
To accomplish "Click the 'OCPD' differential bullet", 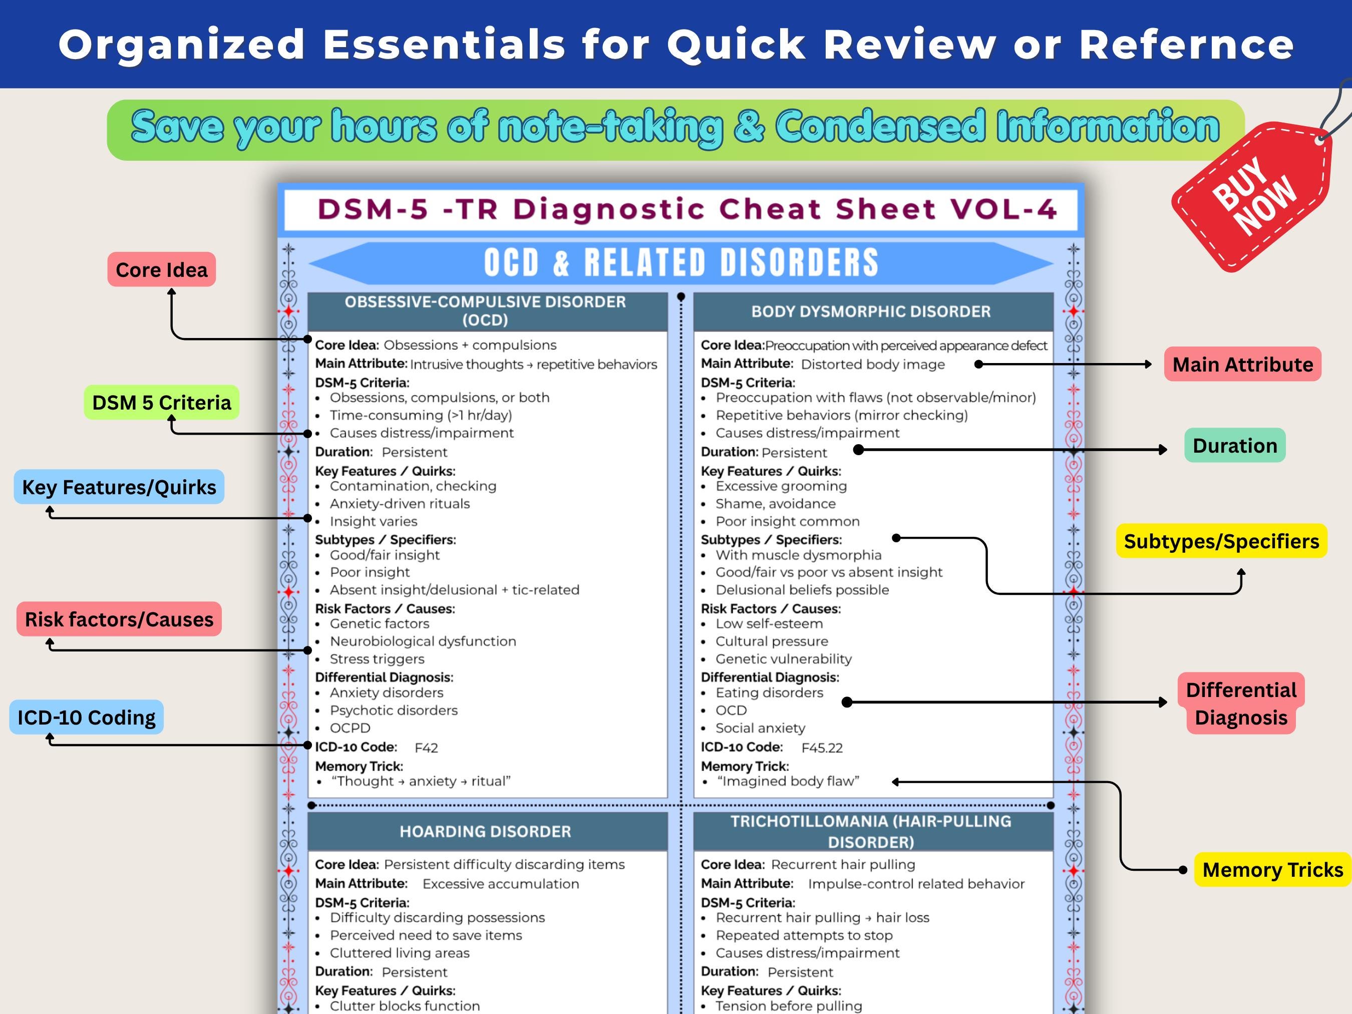I will tap(350, 728).
